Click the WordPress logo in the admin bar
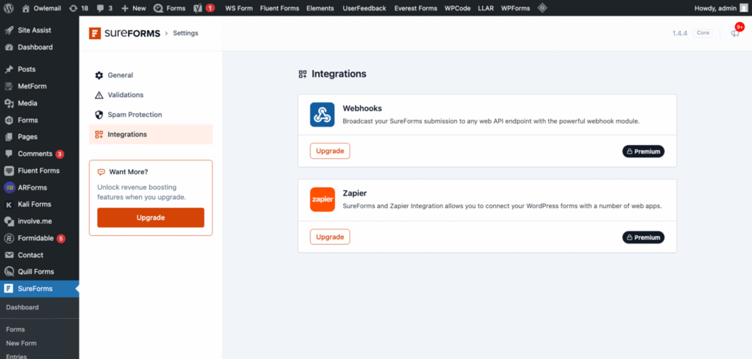The width and height of the screenshot is (752, 359). coord(8,8)
